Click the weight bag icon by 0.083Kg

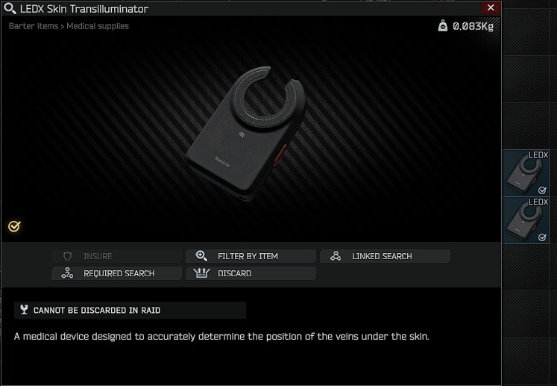(443, 25)
